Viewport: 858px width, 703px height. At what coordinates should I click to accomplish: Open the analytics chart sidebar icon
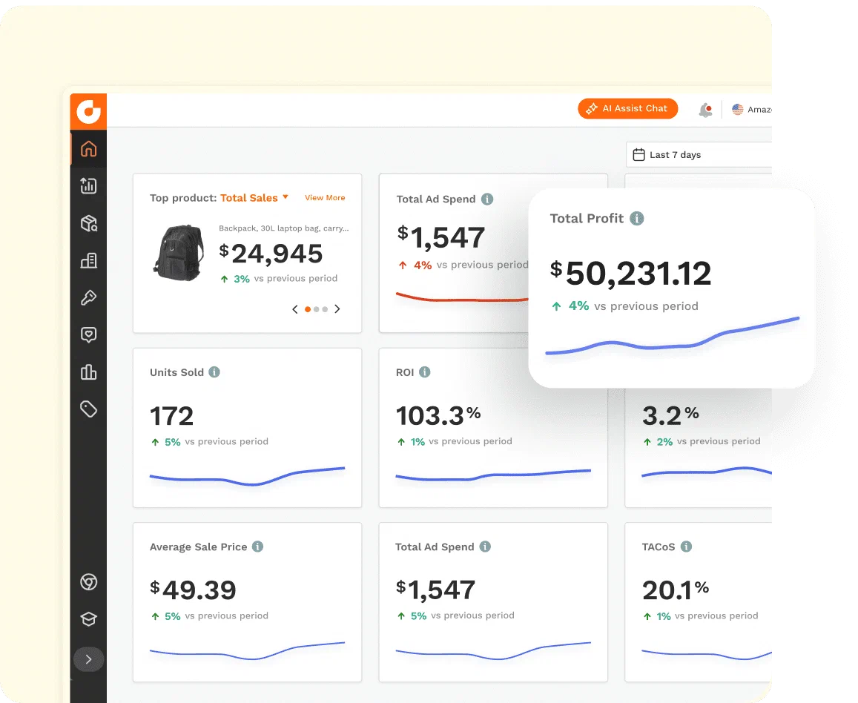click(89, 186)
